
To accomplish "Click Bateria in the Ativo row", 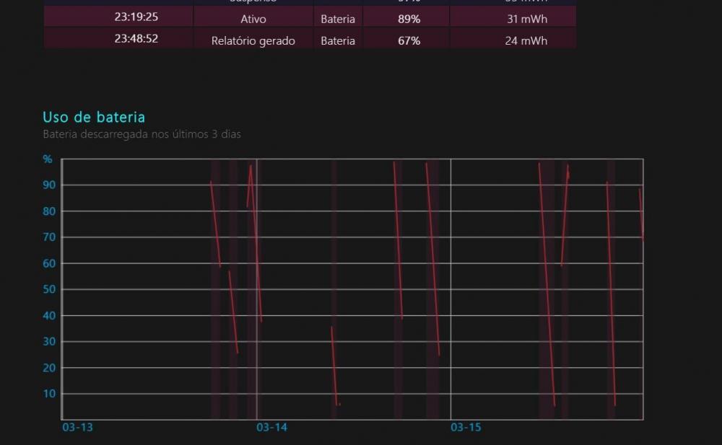I will point(337,19).
